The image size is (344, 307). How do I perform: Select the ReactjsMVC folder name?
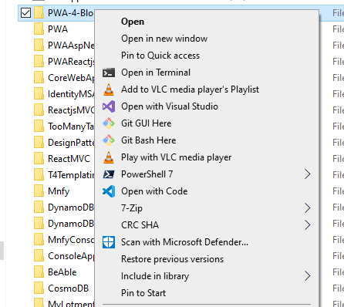(x=71, y=110)
